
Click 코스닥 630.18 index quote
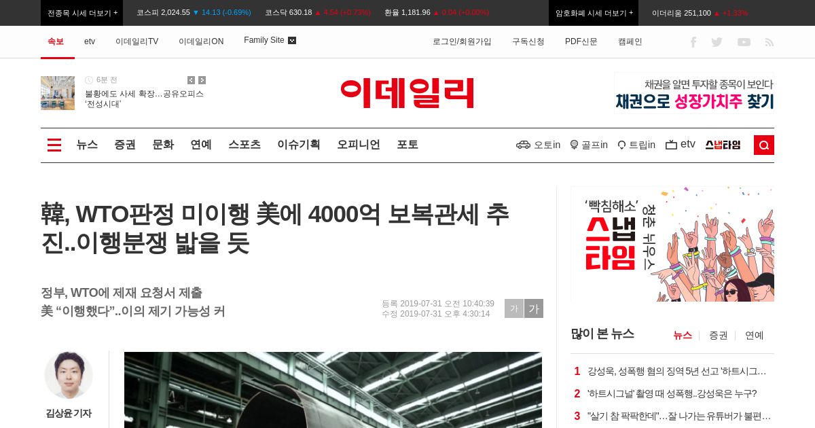click(318, 13)
